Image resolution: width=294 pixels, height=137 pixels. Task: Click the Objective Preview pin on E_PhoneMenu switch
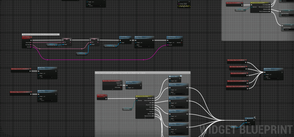[153, 116]
